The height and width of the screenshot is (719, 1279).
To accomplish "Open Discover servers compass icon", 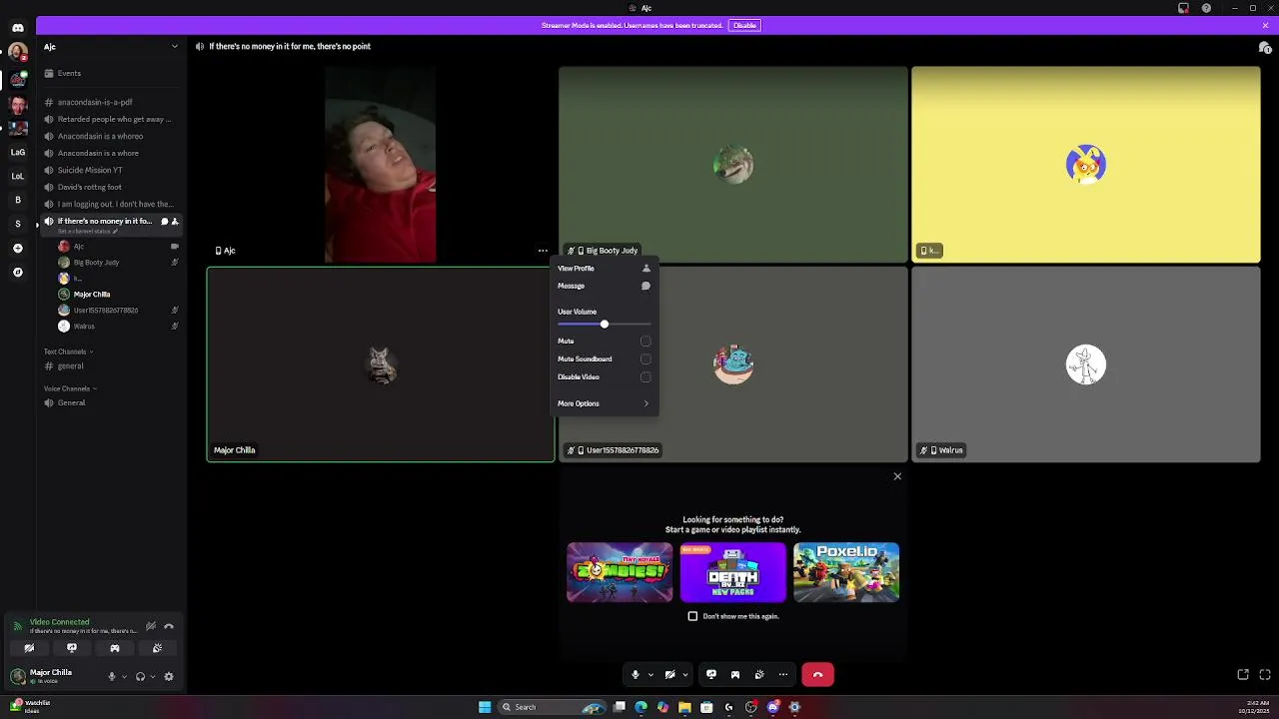I will point(17,272).
